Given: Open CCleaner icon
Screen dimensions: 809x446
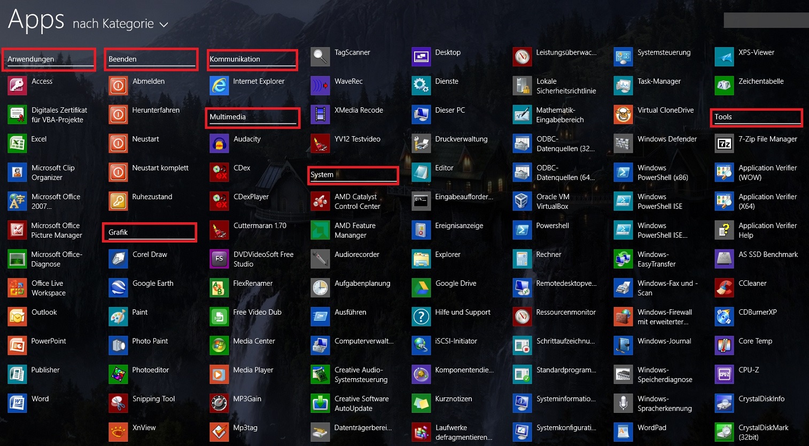Looking at the screenshot, I should click(x=724, y=287).
